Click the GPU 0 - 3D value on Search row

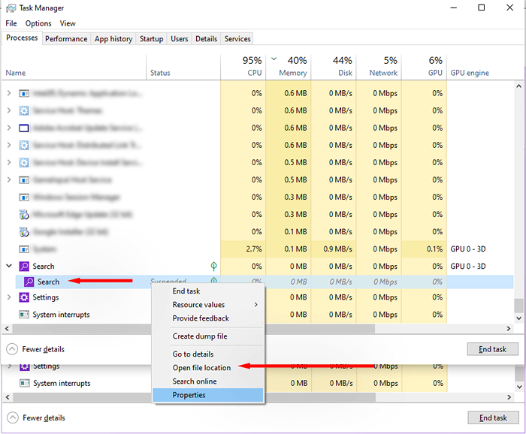point(468,267)
